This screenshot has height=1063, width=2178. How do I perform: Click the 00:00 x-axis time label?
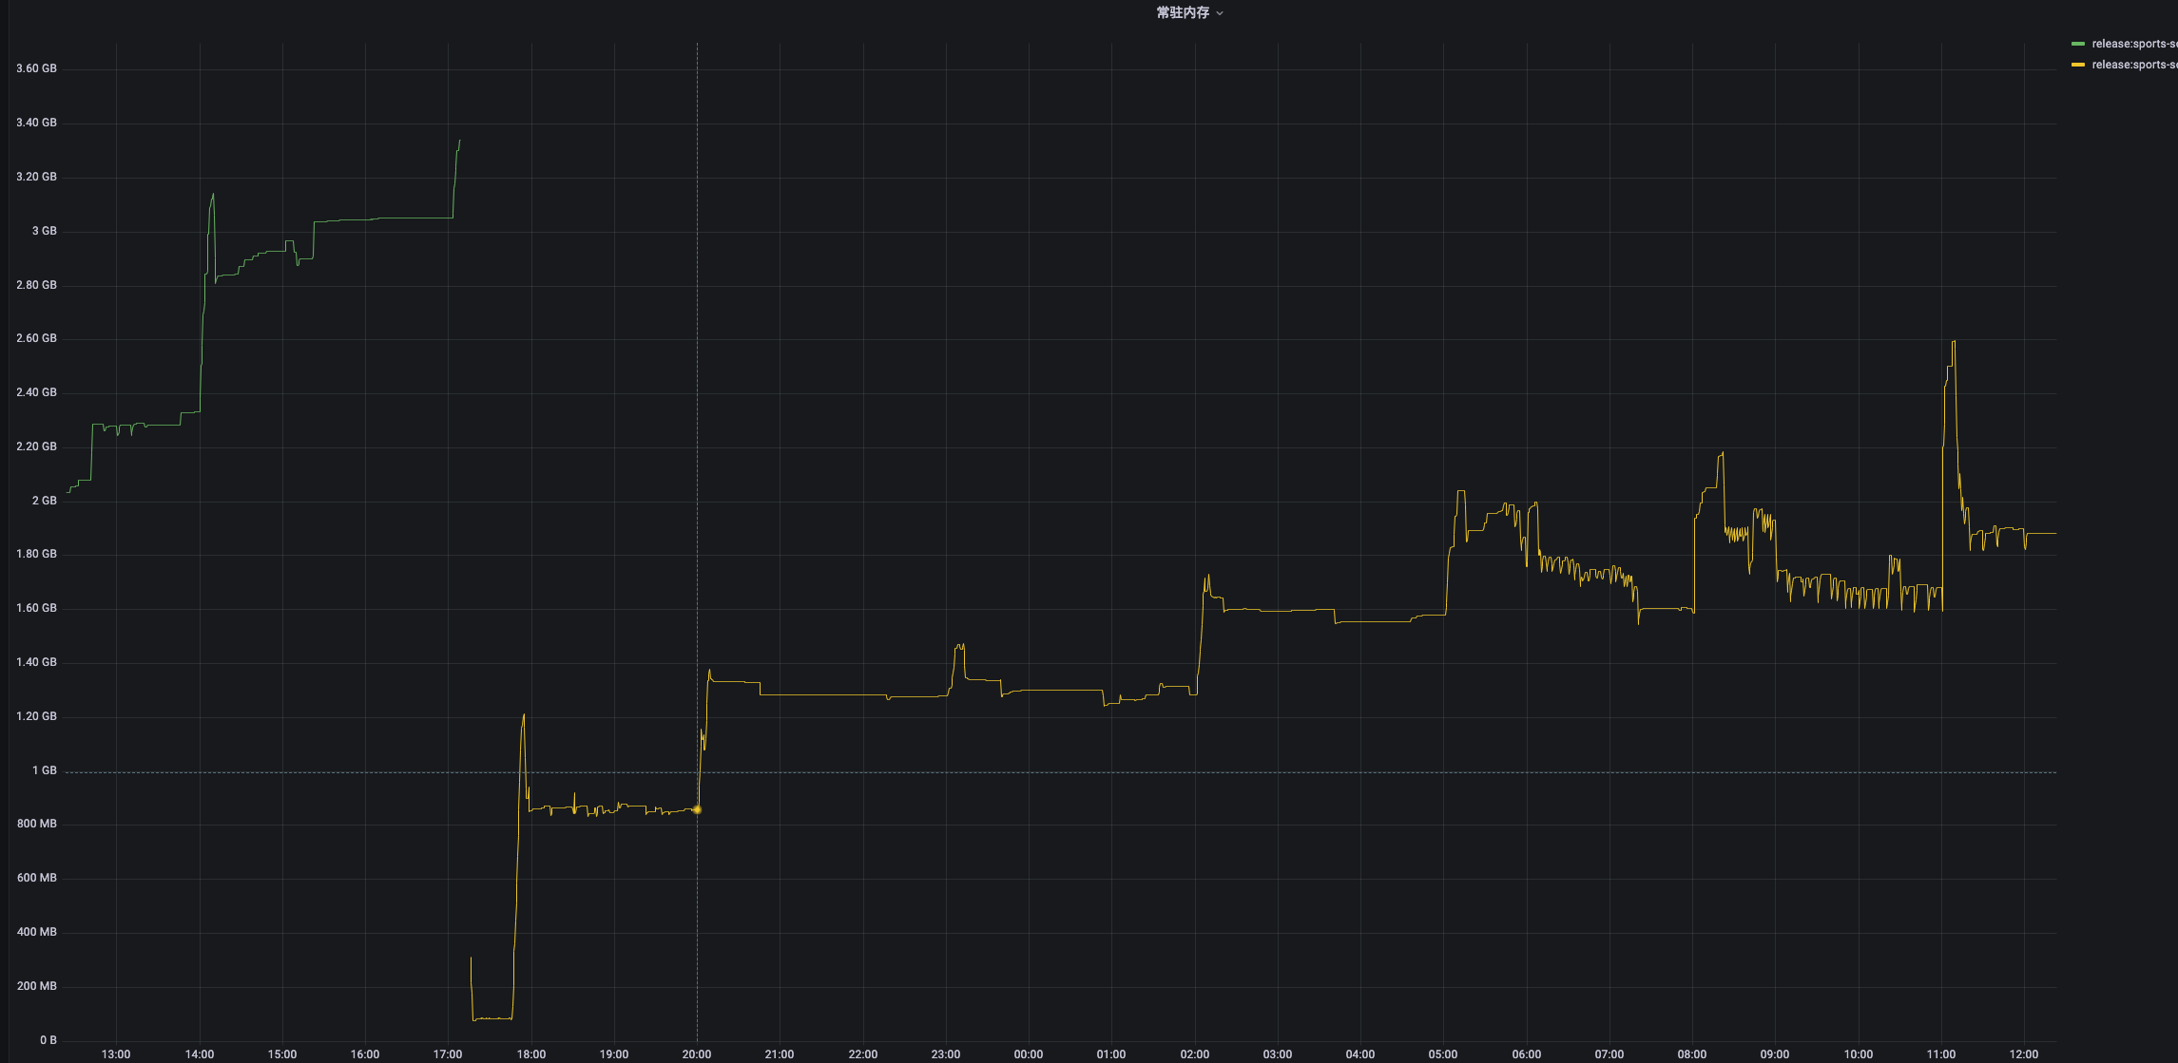(1029, 1054)
